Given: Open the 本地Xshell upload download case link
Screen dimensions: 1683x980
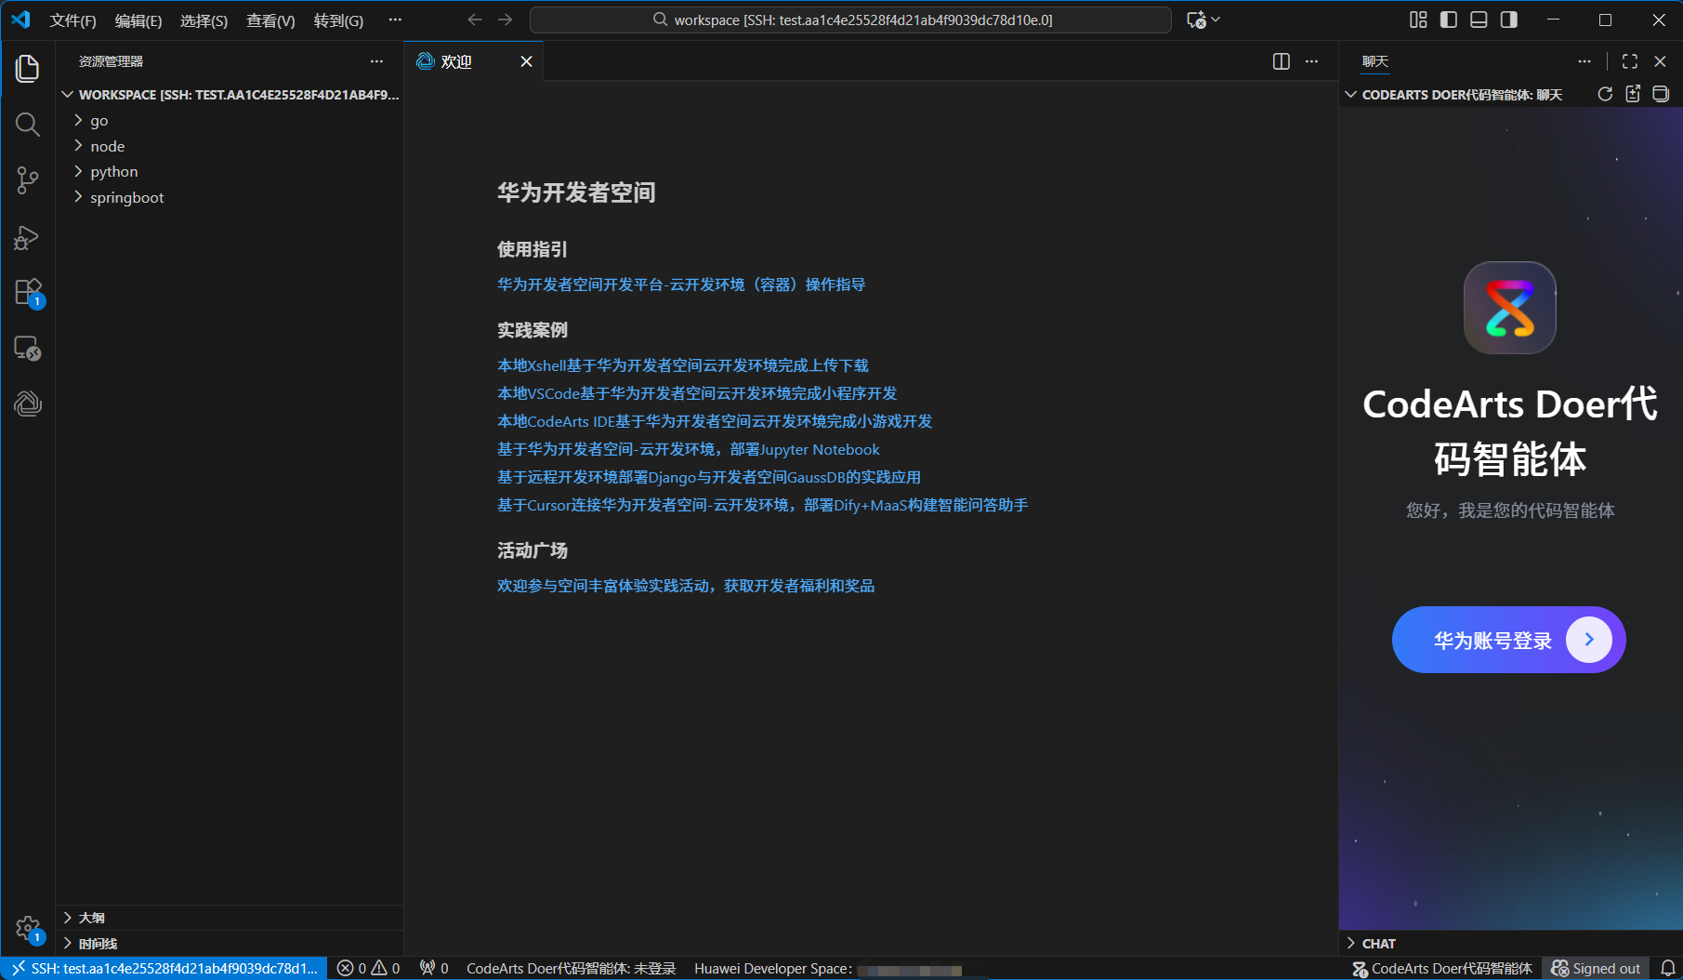Looking at the screenshot, I should click(x=683, y=365).
